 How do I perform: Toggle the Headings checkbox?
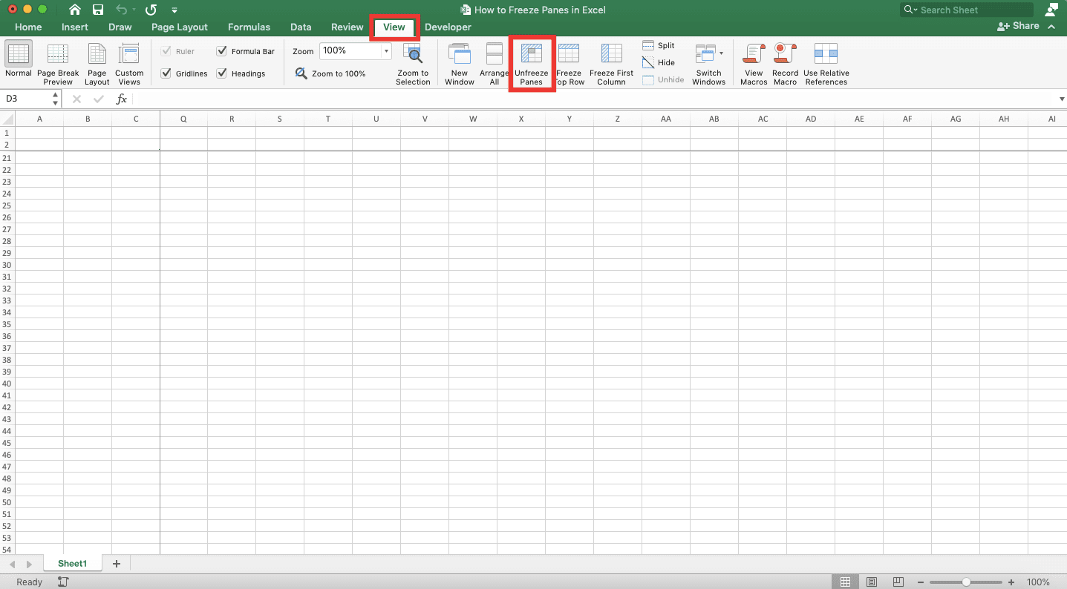222,73
